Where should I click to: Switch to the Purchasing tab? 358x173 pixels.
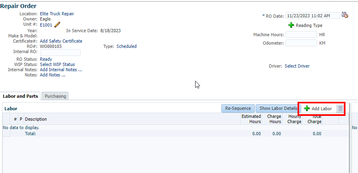pyautogui.click(x=55, y=96)
